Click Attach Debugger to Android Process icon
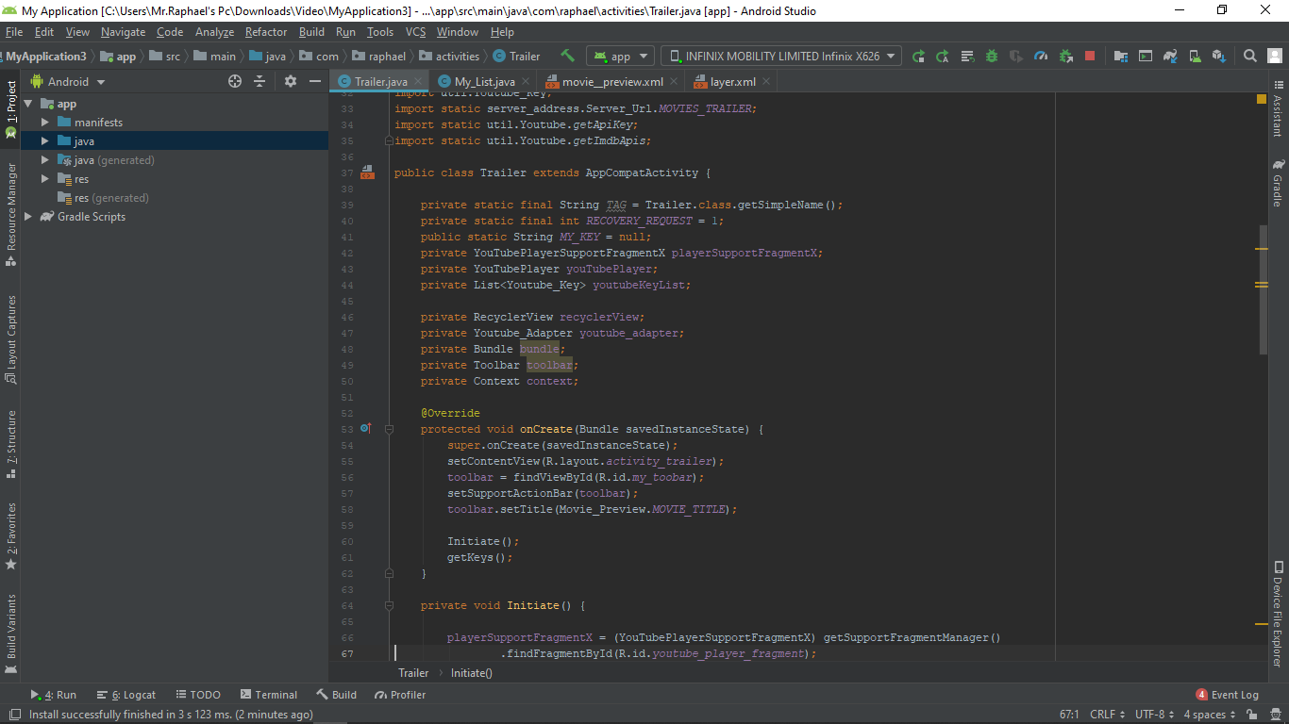This screenshot has height=724, width=1289. (x=1065, y=57)
